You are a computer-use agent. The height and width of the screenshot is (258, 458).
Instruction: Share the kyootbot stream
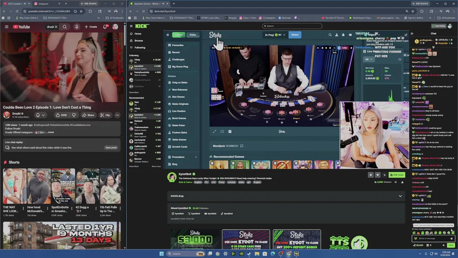point(395,182)
